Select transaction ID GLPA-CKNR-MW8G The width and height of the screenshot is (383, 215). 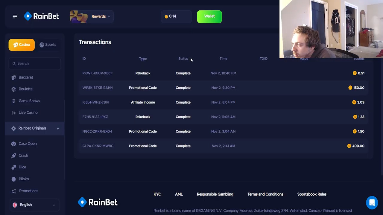point(98,146)
